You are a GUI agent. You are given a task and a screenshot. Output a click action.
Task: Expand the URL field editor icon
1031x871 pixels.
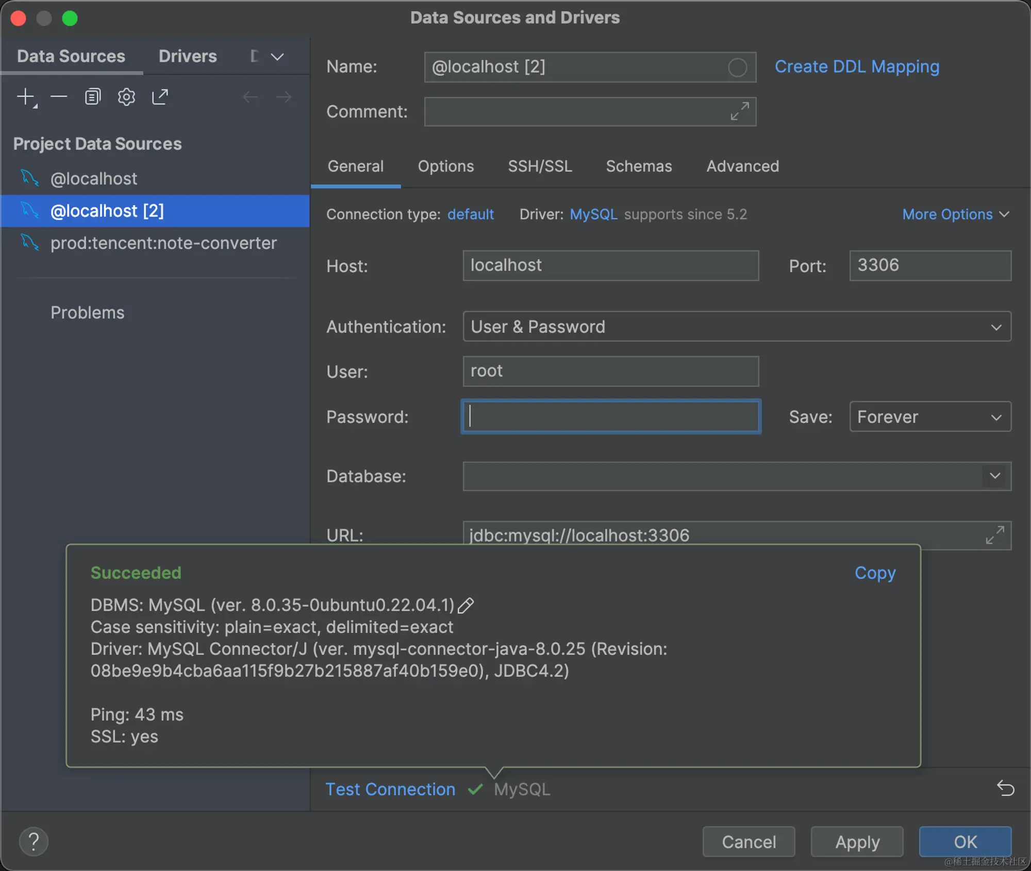(995, 535)
